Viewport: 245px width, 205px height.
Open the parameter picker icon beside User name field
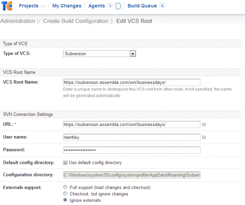coord(204,137)
